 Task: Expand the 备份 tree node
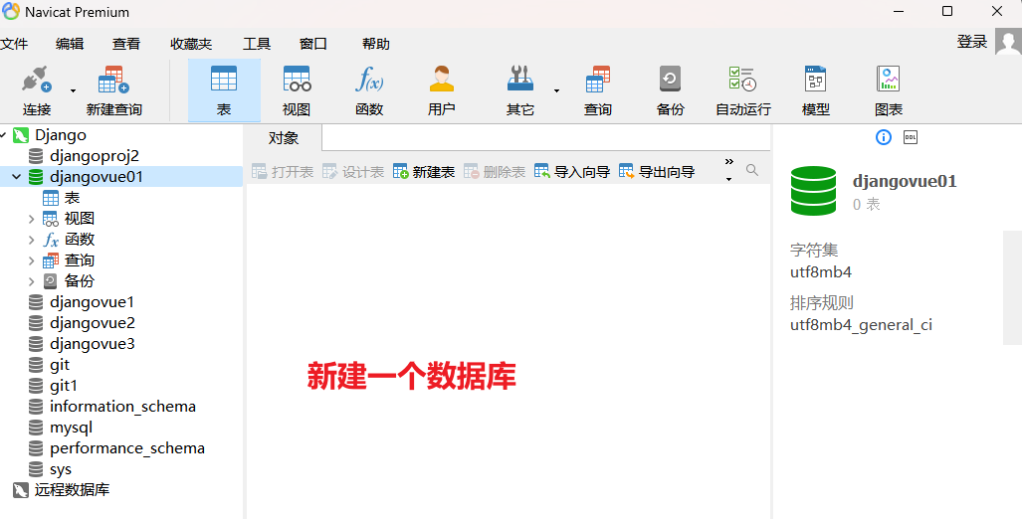point(31,281)
